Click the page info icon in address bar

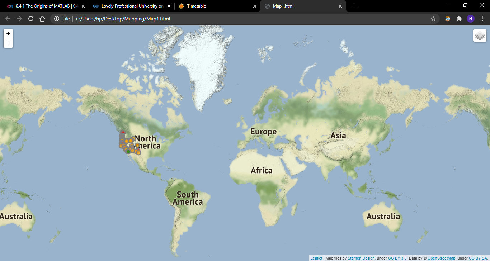pos(57,18)
